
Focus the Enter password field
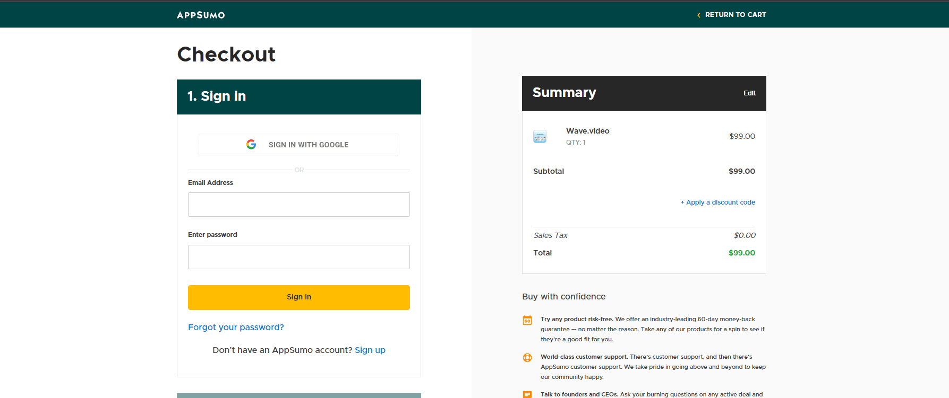tap(298, 257)
